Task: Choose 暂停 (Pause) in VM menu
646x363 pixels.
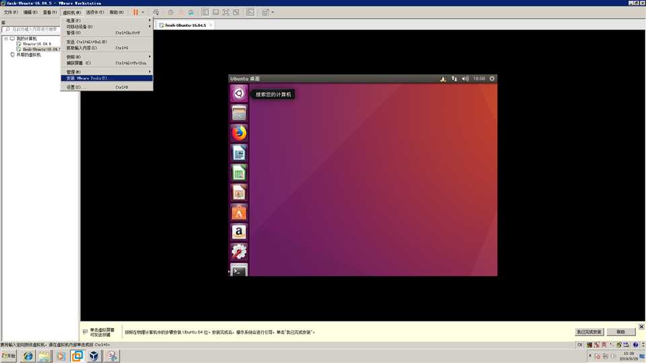Action: [x=107, y=33]
